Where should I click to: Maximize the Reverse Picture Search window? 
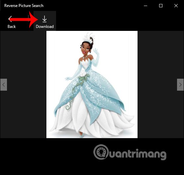tap(161, 6)
